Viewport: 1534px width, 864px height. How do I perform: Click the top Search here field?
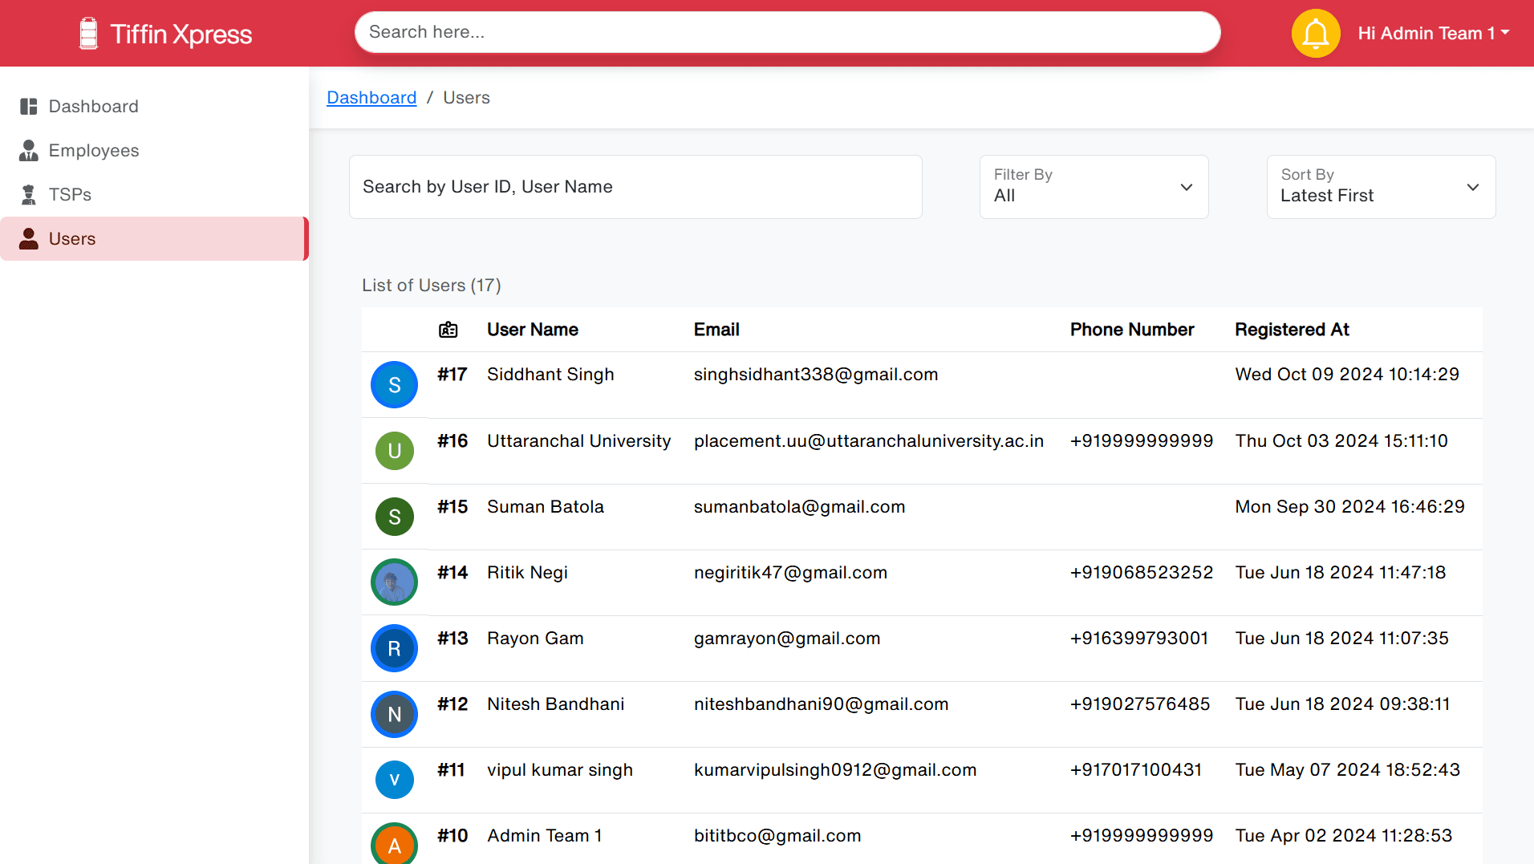(x=786, y=32)
